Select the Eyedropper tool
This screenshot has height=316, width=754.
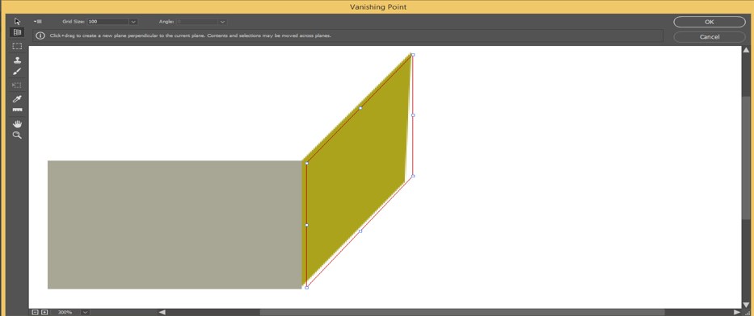[17, 99]
